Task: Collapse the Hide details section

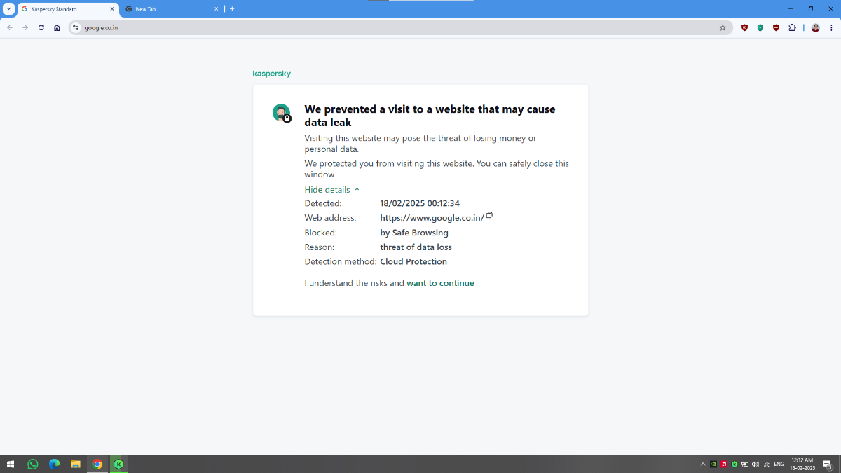Action: point(331,189)
